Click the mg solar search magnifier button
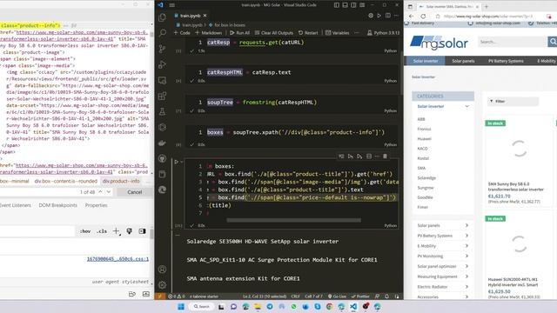Image resolution: width=557 pixels, height=313 pixels. (553, 42)
